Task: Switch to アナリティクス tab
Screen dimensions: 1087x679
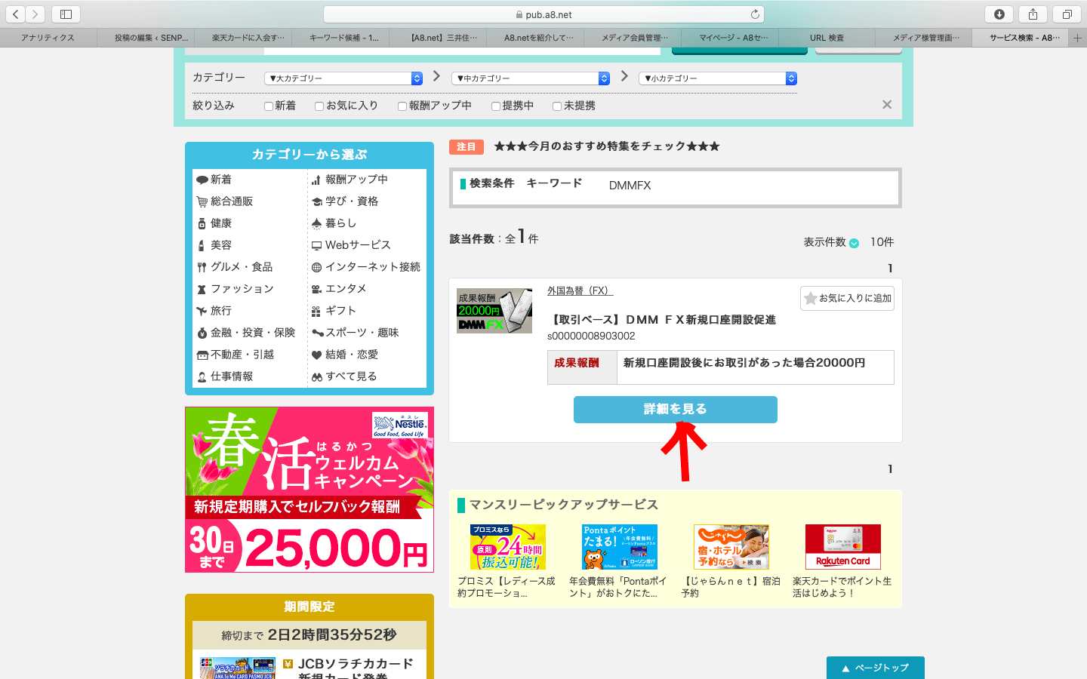Action: pyautogui.click(x=48, y=38)
